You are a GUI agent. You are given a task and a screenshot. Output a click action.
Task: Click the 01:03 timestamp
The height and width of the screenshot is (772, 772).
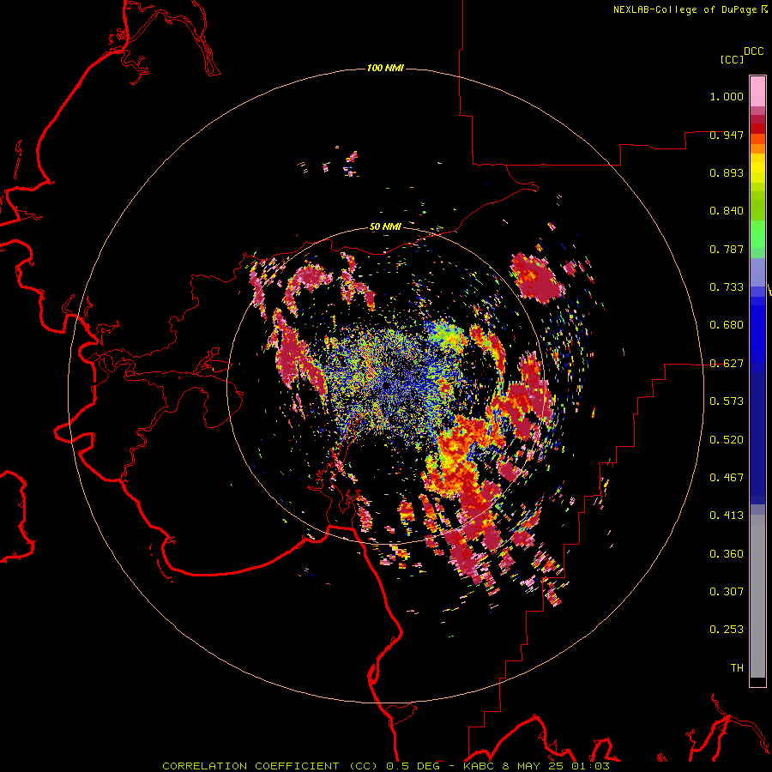pyautogui.click(x=592, y=766)
